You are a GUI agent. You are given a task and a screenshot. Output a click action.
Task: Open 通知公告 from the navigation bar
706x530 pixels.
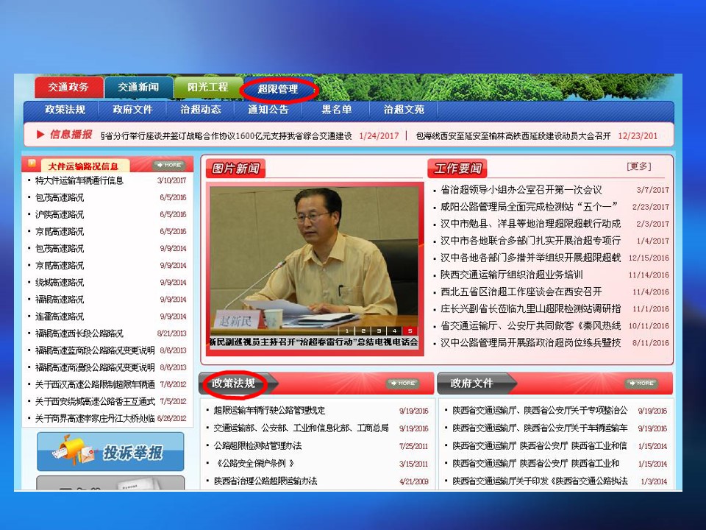tap(268, 110)
